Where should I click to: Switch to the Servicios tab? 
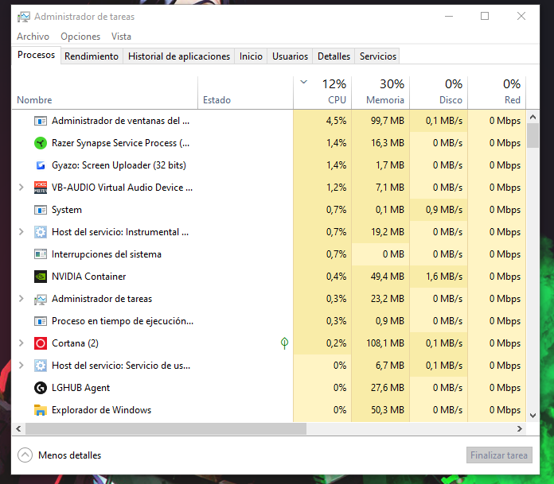point(377,56)
